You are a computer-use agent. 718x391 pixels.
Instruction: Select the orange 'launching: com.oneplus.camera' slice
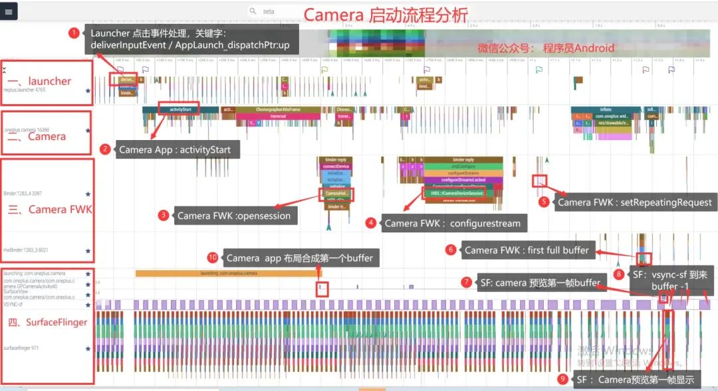pyautogui.click(x=229, y=274)
